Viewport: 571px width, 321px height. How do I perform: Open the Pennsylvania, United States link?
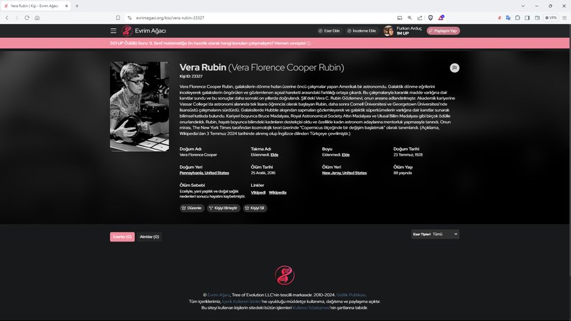(204, 173)
